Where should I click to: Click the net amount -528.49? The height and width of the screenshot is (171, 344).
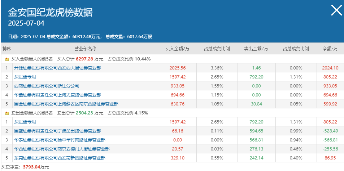click(330, 131)
